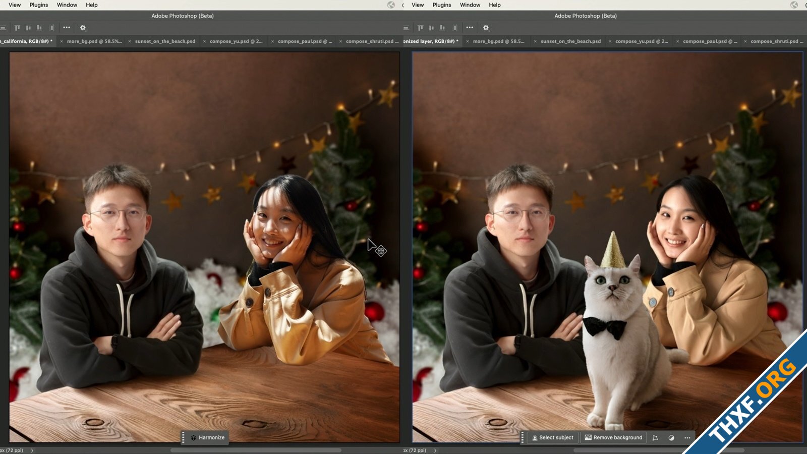
Task: Expand status bar arrow in left window
Action: [x=32, y=450]
